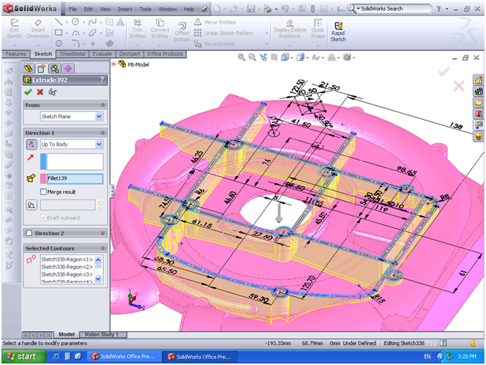Screen dimensions: 486x365
Task: Switch to the Office Products tab
Action: [165, 54]
